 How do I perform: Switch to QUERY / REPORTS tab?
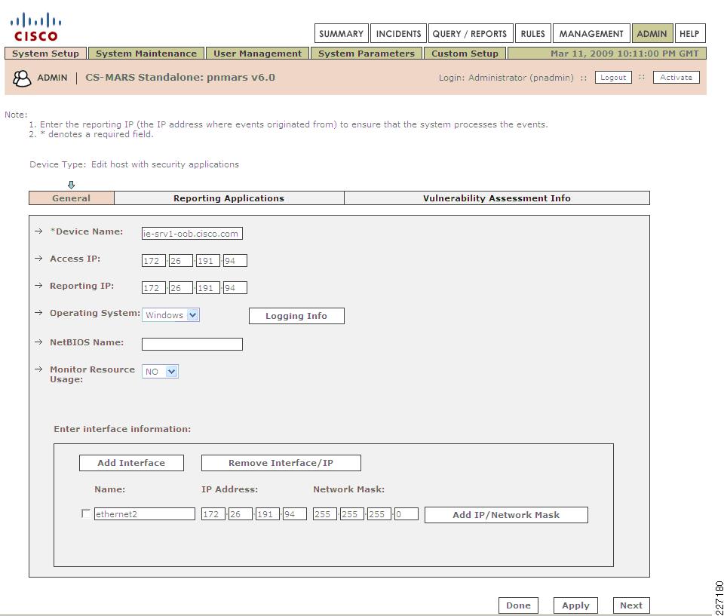[x=470, y=34]
